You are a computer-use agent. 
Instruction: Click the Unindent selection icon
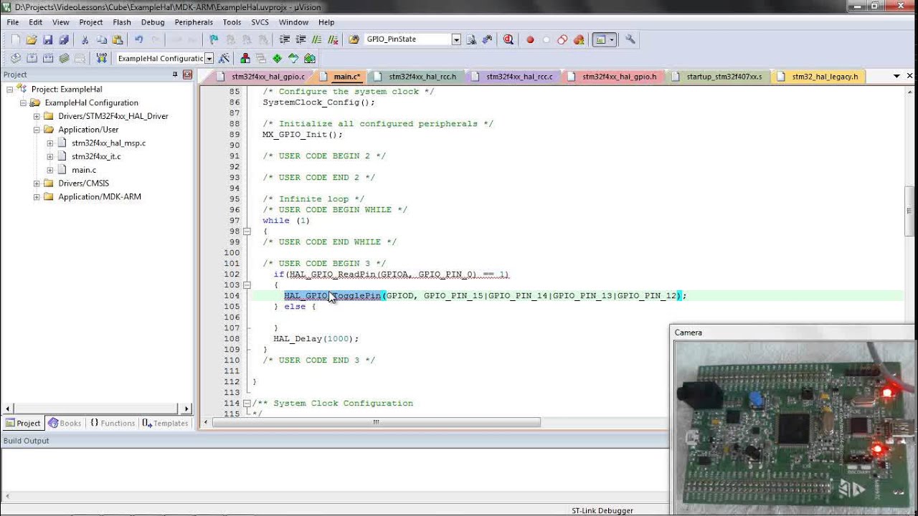(x=301, y=39)
